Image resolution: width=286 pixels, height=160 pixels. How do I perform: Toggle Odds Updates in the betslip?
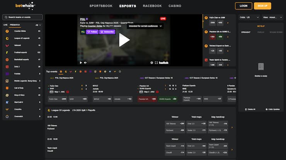266,109
